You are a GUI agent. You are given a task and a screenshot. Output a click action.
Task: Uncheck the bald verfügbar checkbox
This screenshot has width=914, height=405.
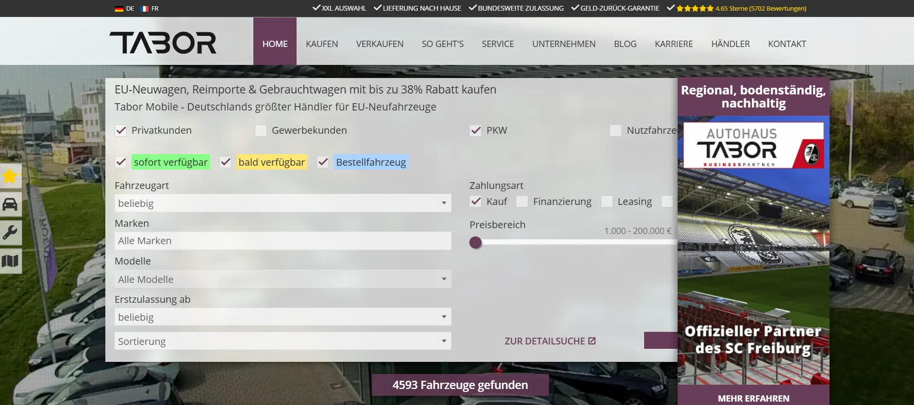(x=225, y=162)
